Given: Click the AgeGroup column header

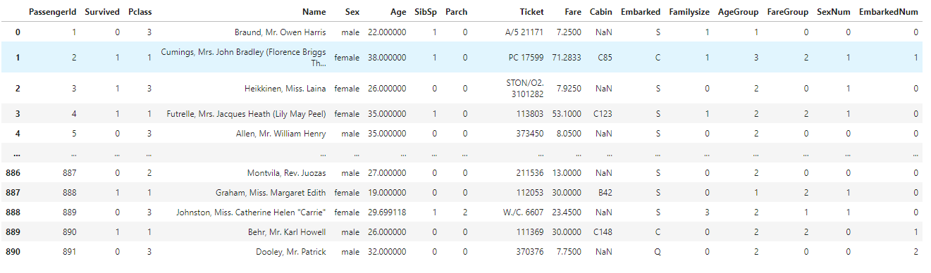Looking at the screenshot, I should [739, 12].
